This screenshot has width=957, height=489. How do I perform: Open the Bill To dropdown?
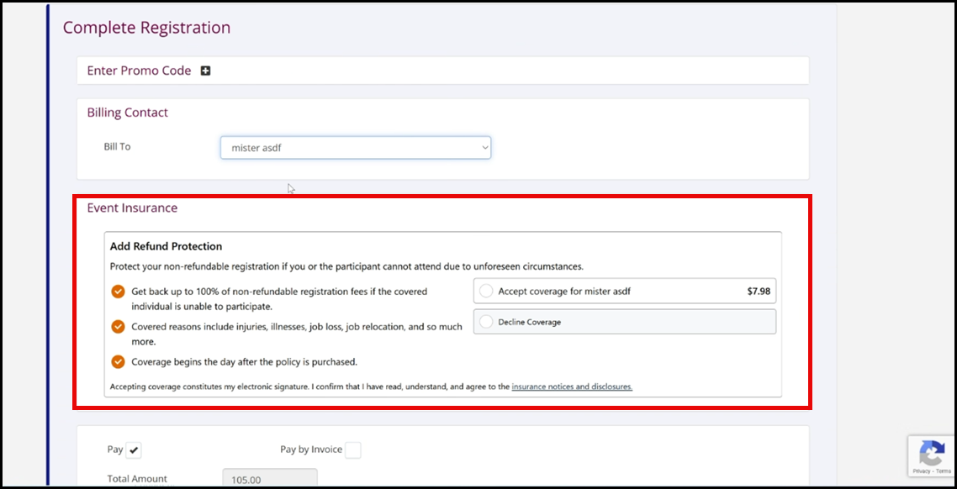(x=355, y=148)
